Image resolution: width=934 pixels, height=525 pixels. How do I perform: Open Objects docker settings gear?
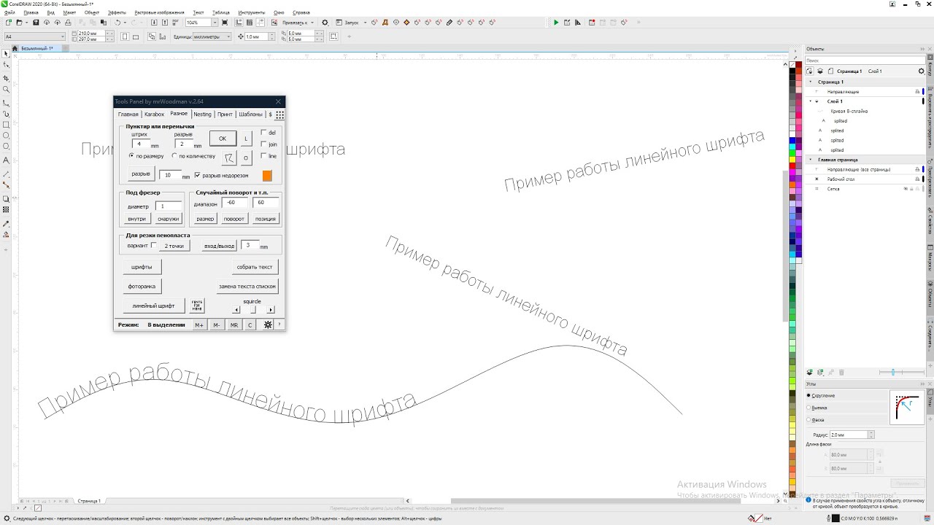click(921, 71)
